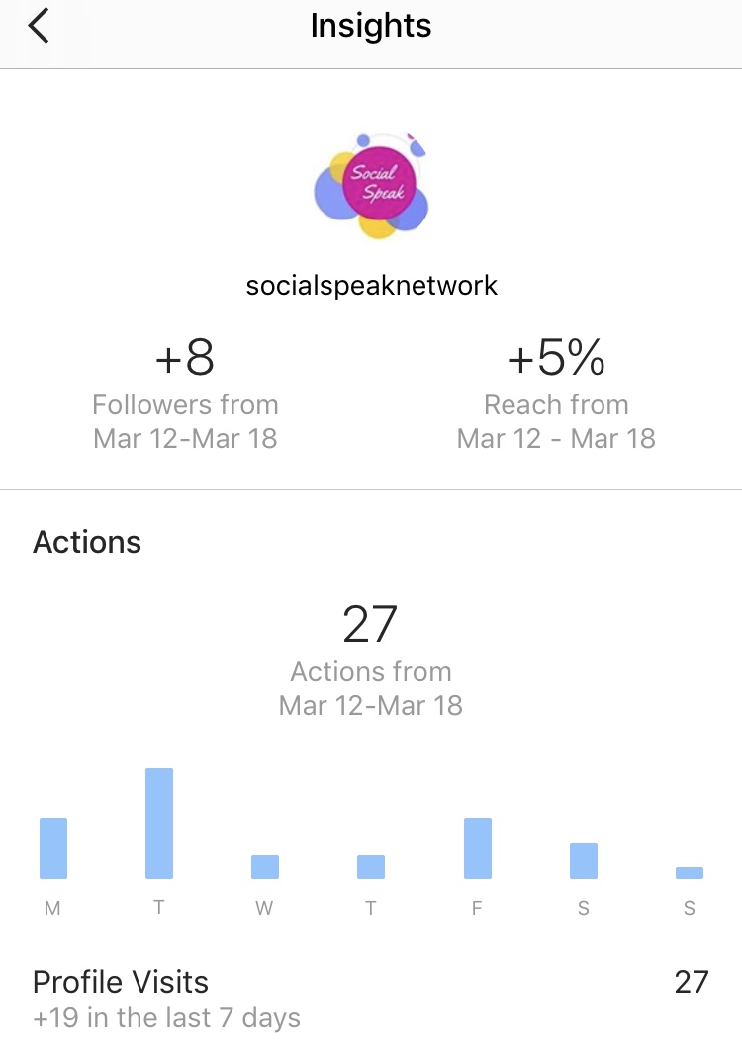The width and height of the screenshot is (742, 1050).
Task: Select the large 27 actions total
Action: pyautogui.click(x=370, y=625)
